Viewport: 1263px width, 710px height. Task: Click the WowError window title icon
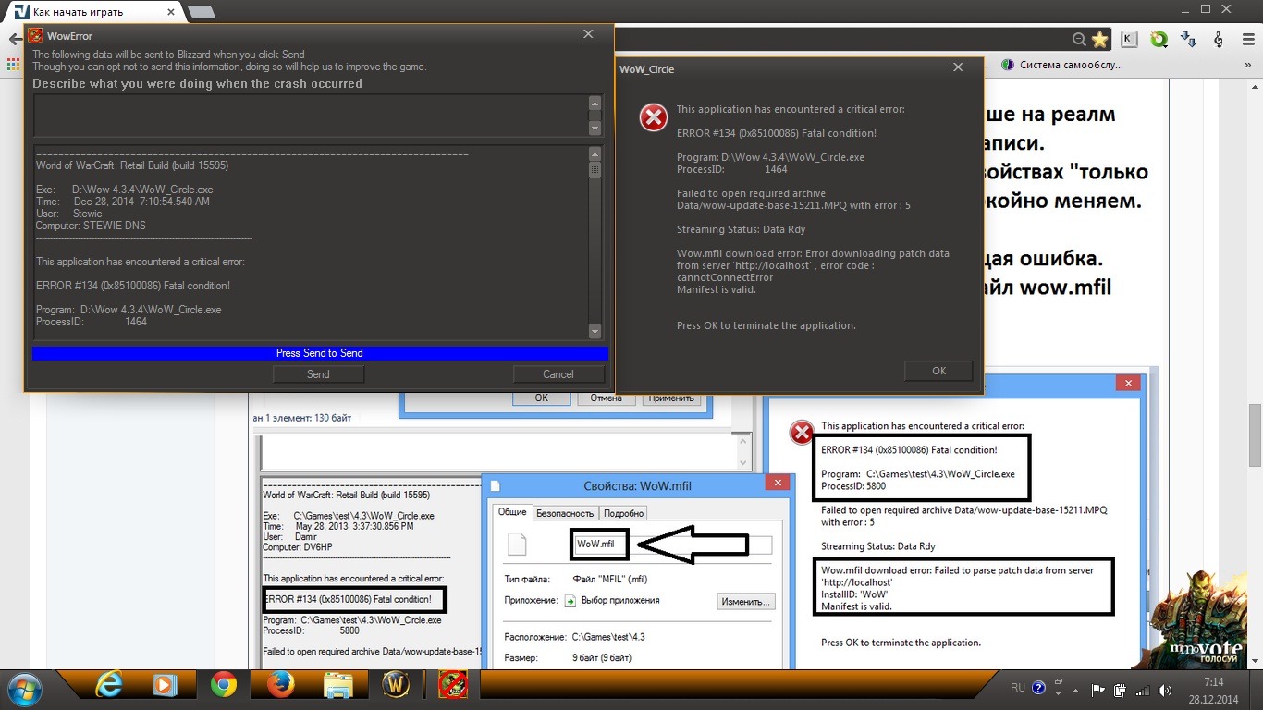(x=35, y=36)
